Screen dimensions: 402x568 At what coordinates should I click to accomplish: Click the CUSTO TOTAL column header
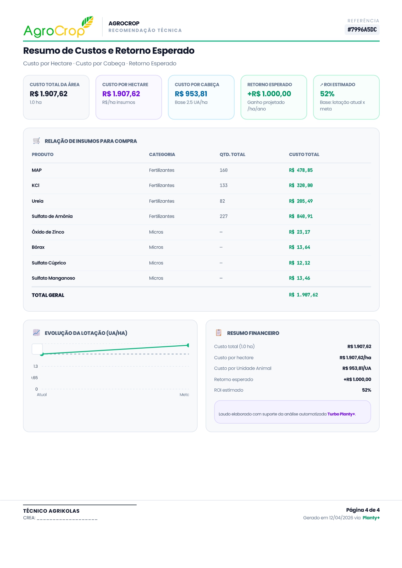(304, 155)
